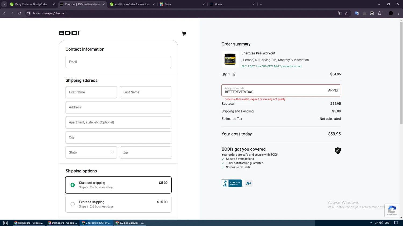Click the security shield icon
Image resolution: width=403 pixels, height=226 pixels.
[337, 150]
